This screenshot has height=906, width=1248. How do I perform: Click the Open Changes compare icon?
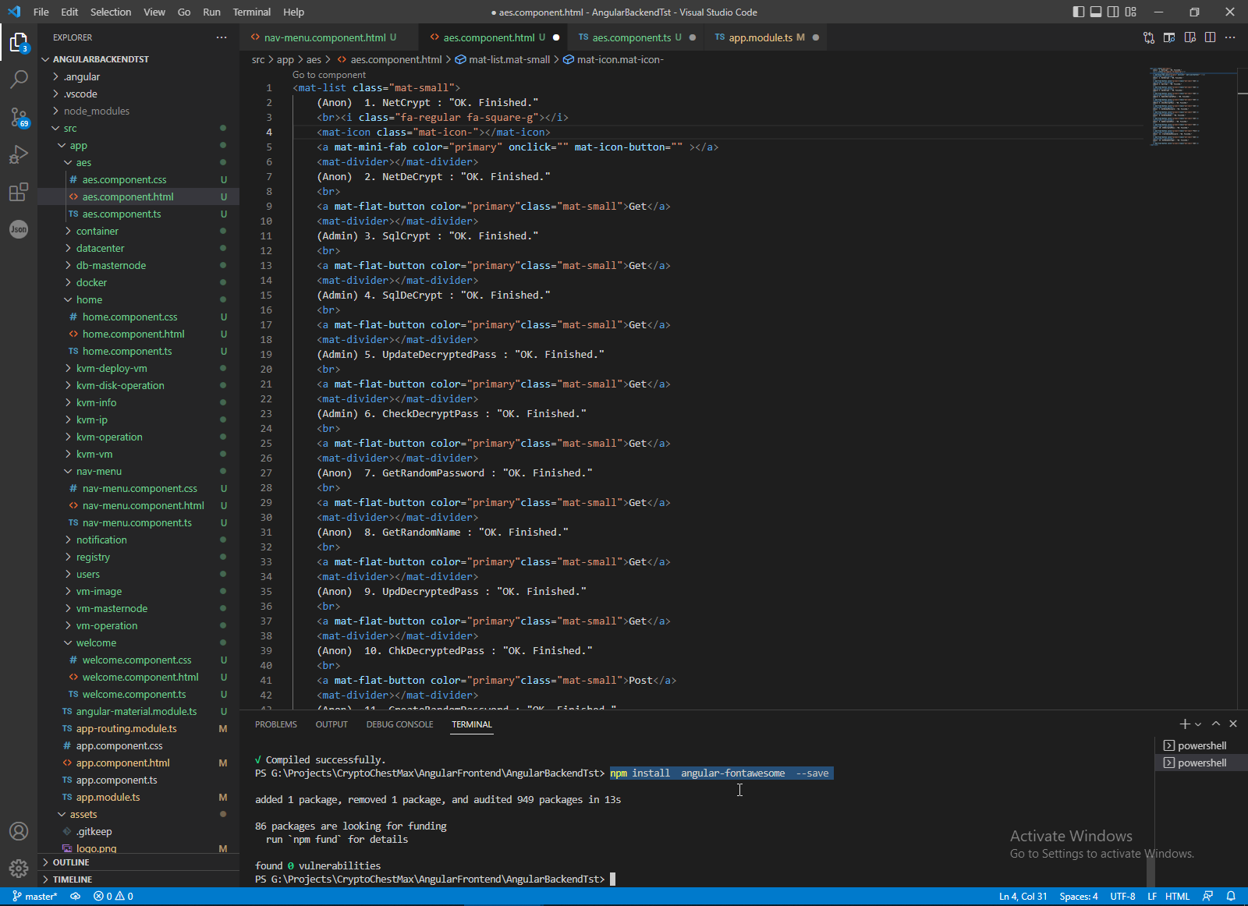click(1149, 37)
